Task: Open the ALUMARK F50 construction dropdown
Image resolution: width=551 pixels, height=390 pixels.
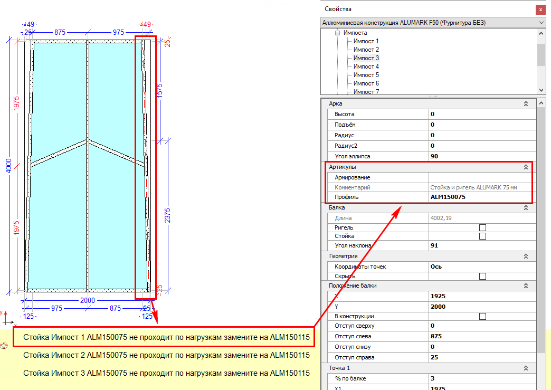Action: point(541,23)
